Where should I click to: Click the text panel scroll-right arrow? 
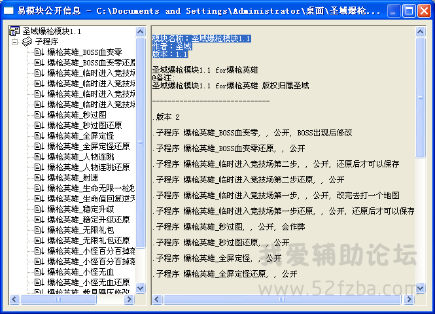click(x=409, y=300)
